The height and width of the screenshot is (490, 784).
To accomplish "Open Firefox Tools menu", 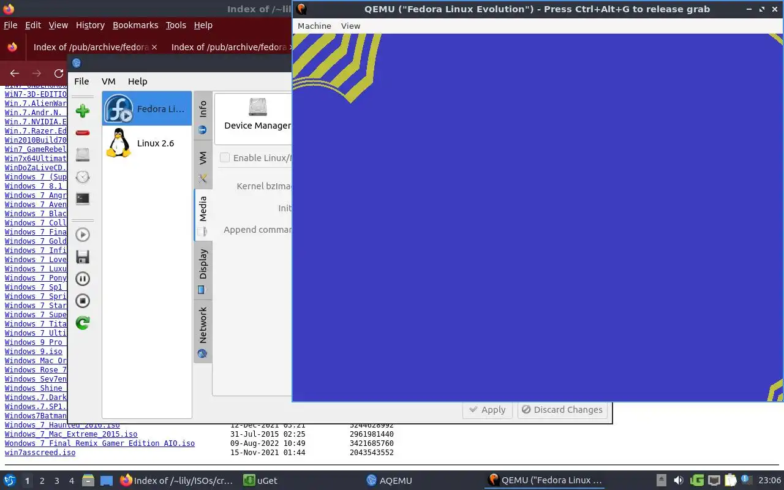I will [176, 25].
